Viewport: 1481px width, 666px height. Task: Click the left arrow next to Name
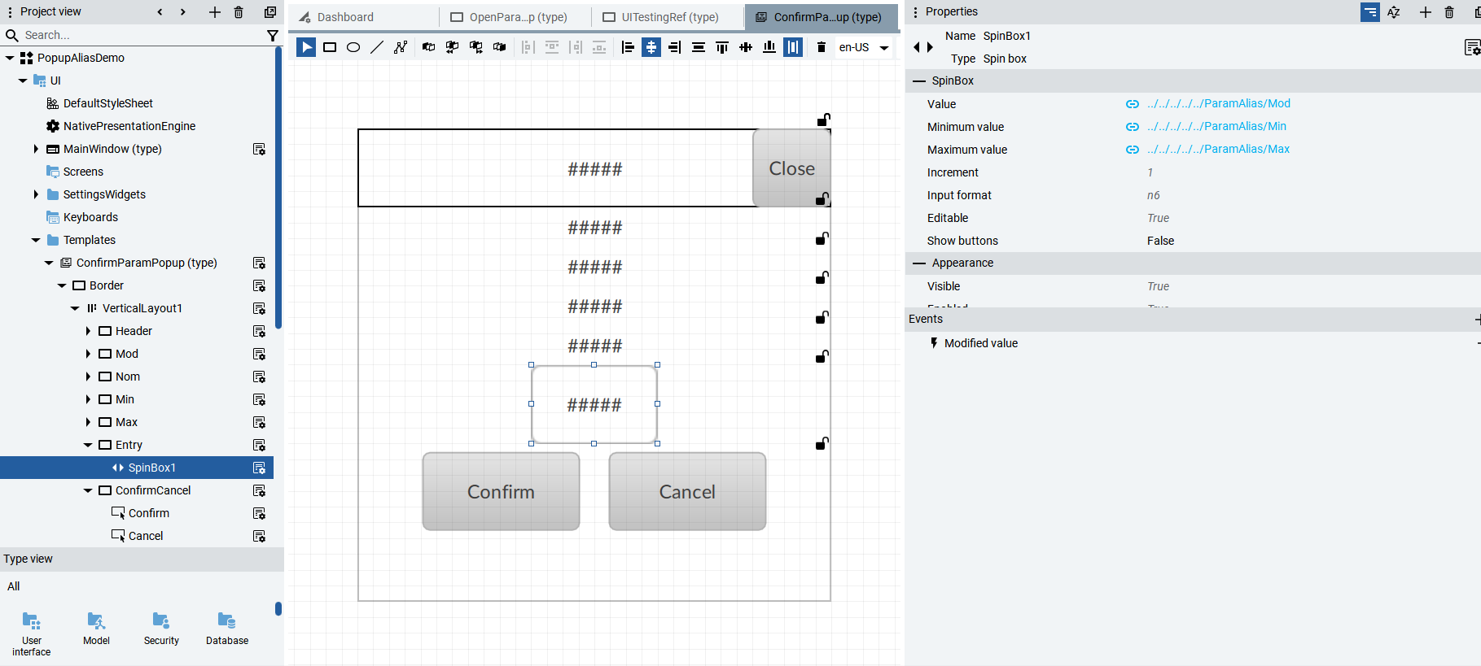pyautogui.click(x=917, y=47)
